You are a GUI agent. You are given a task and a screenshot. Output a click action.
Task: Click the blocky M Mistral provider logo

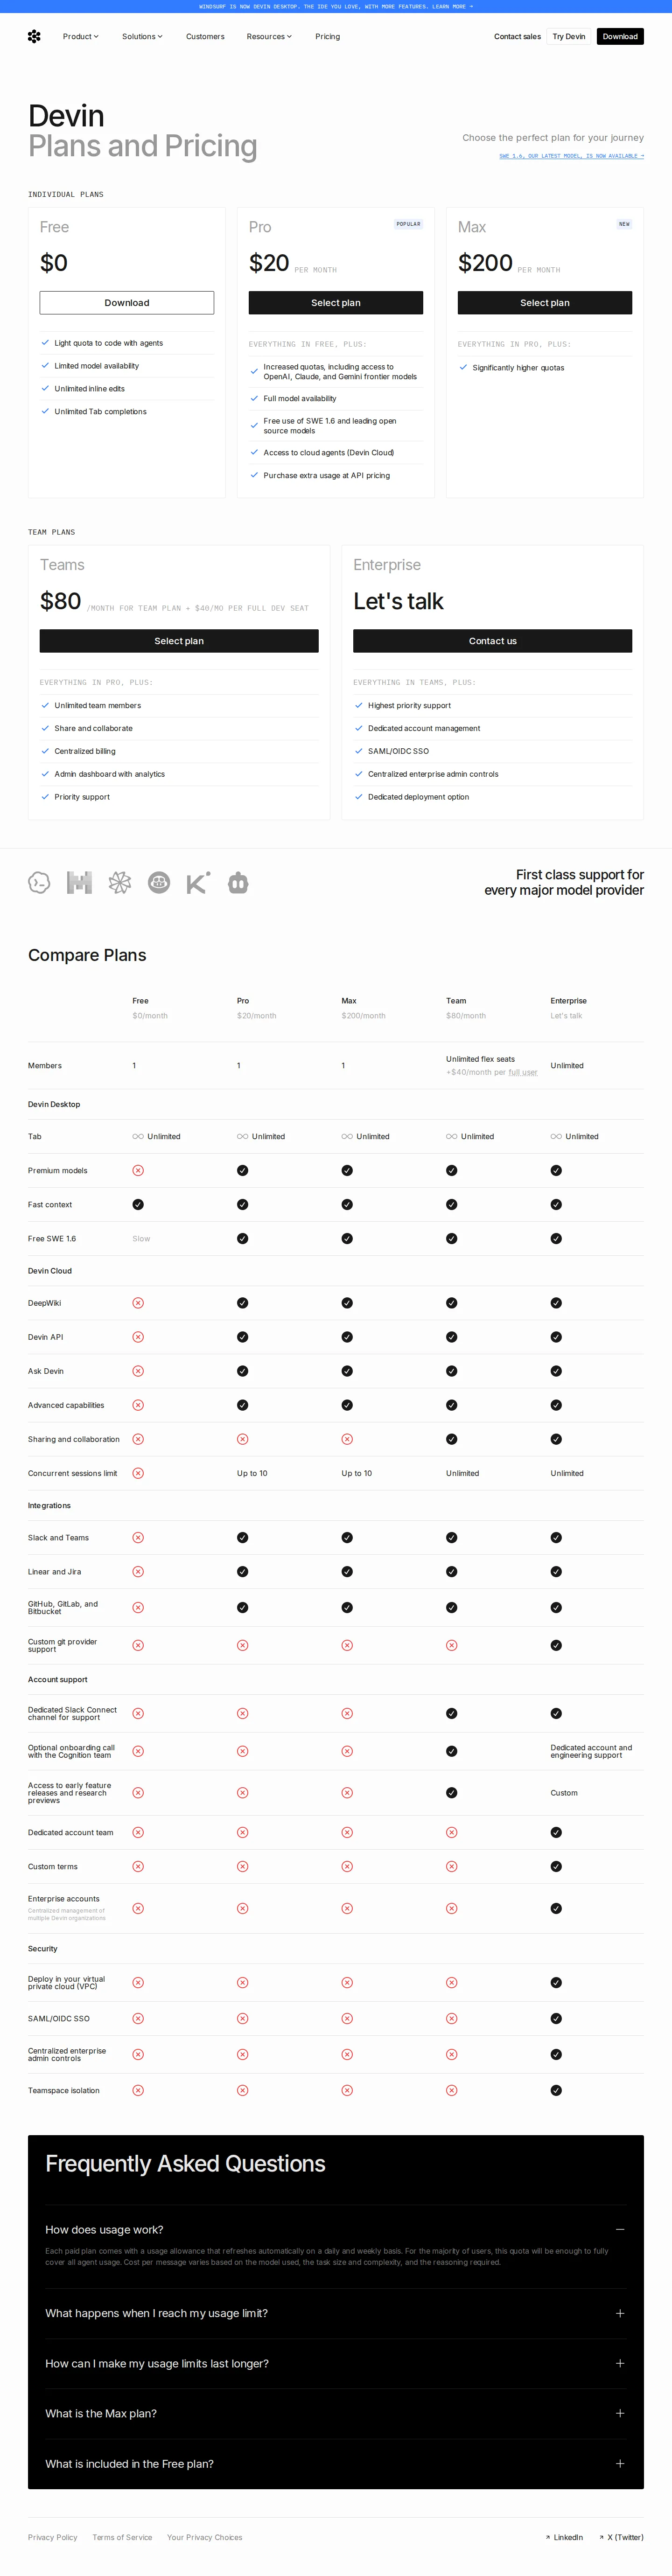pos(79,882)
